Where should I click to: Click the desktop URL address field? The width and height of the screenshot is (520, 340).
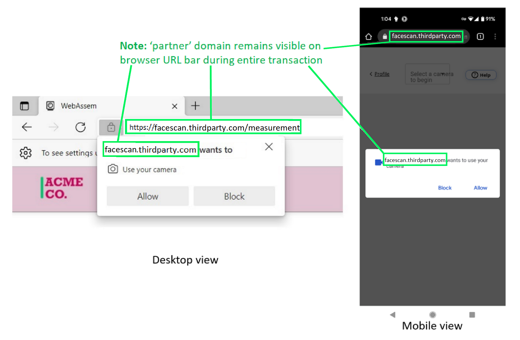click(x=213, y=127)
